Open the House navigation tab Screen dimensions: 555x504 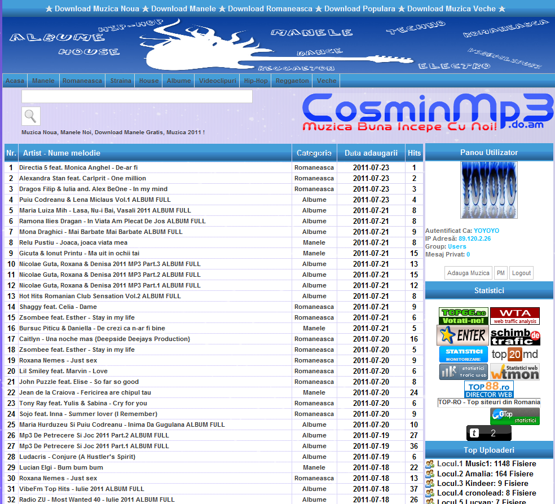click(149, 81)
